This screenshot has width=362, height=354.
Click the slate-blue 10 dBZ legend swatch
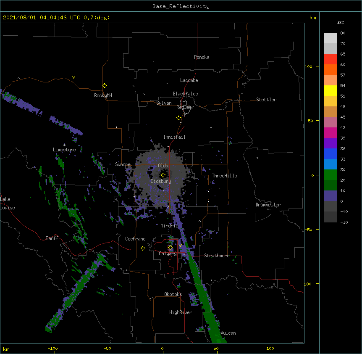330,196
